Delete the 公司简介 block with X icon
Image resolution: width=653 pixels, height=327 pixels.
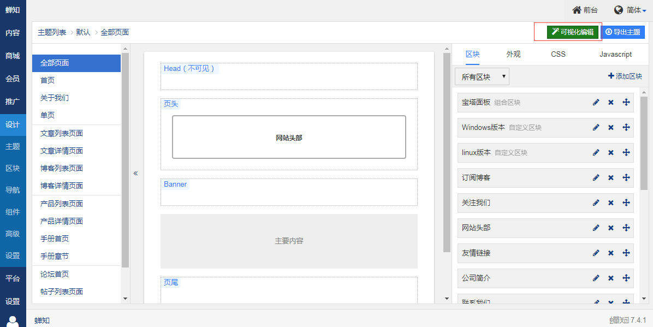click(x=611, y=278)
